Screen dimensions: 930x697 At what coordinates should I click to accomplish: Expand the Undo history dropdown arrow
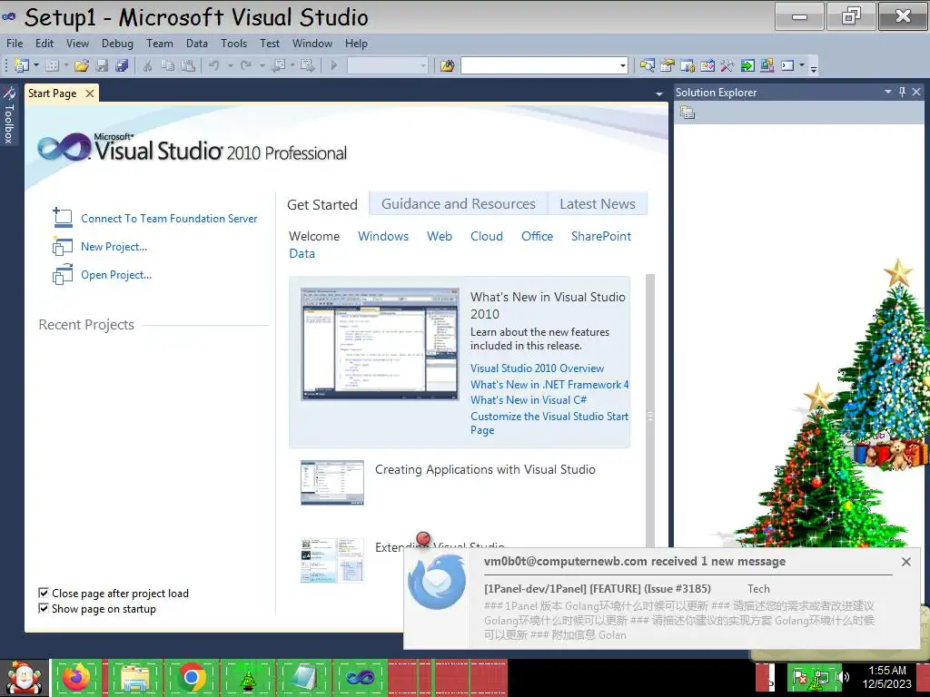point(230,65)
